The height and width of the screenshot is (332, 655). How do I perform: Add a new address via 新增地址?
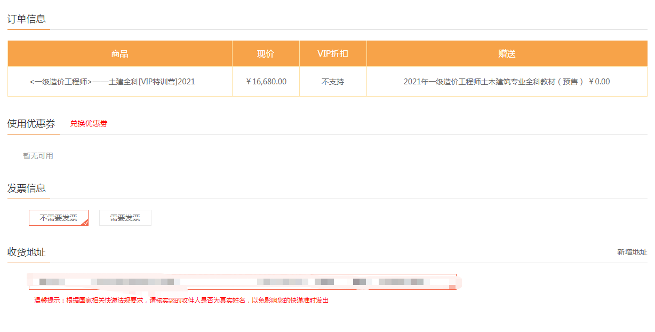pyautogui.click(x=632, y=252)
